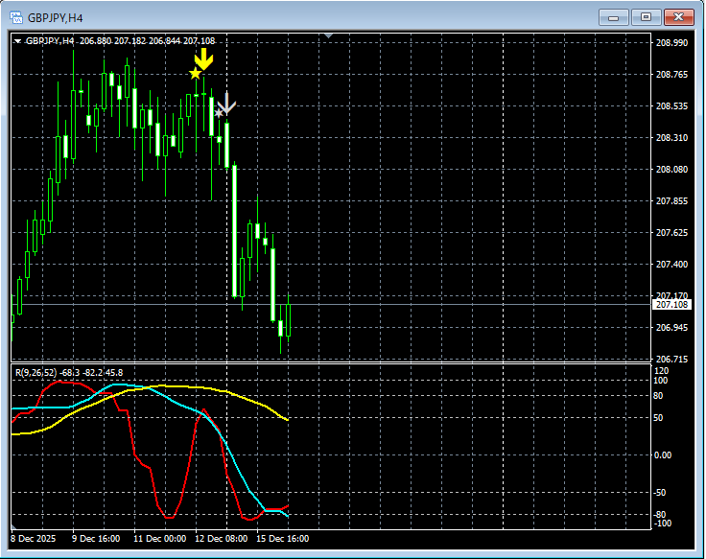Viewport: 706px width, 559px height.
Task: Click the 8 Dec 2025 date label
Action: (33, 539)
